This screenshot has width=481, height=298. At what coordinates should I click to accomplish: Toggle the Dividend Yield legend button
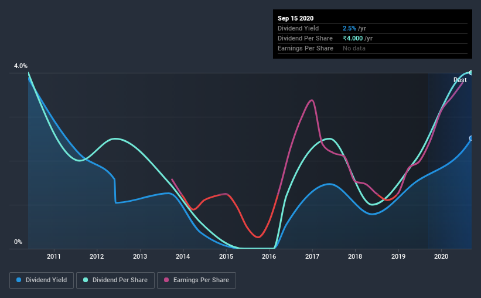pyautogui.click(x=42, y=280)
